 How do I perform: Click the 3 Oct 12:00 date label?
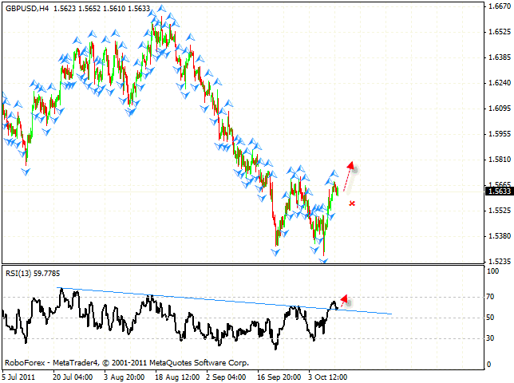click(326, 374)
